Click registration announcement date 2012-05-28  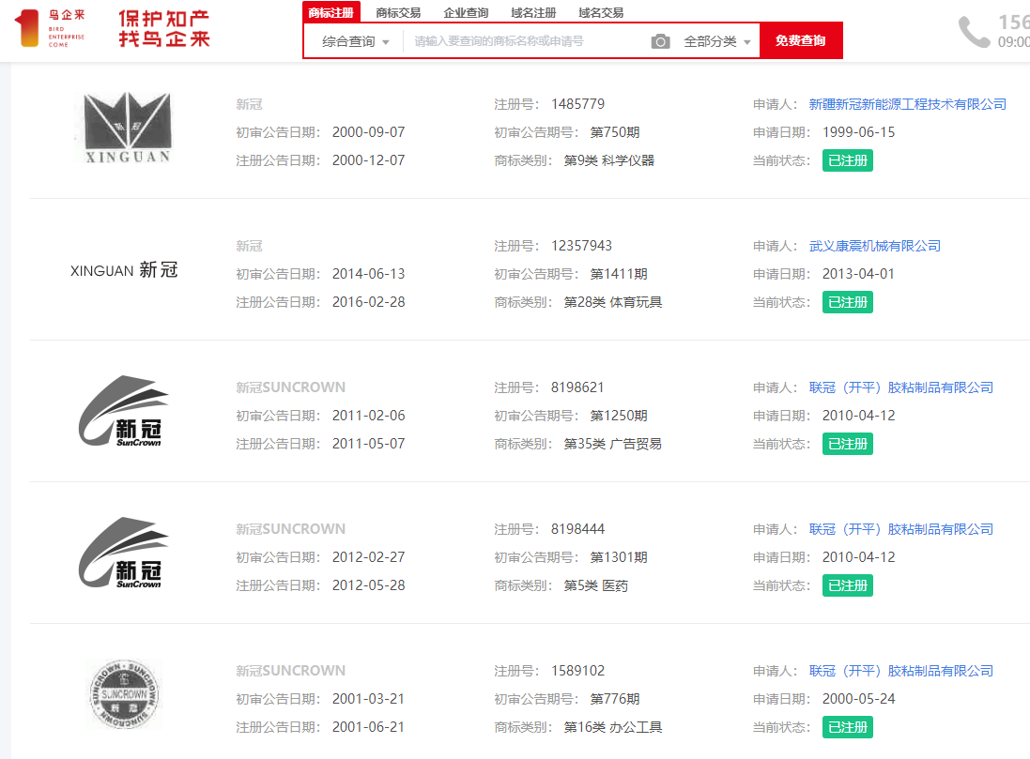tap(368, 585)
